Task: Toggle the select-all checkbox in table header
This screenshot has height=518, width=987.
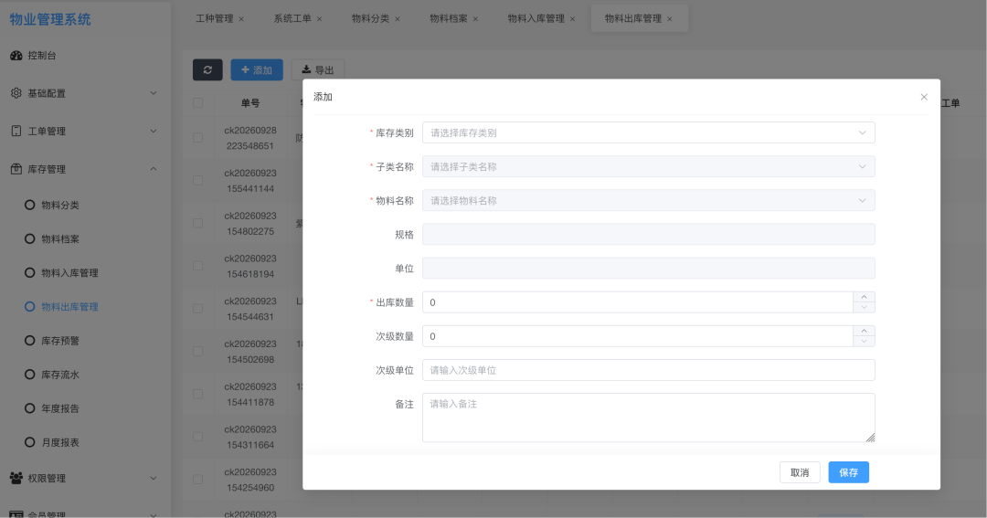Action: [x=197, y=102]
